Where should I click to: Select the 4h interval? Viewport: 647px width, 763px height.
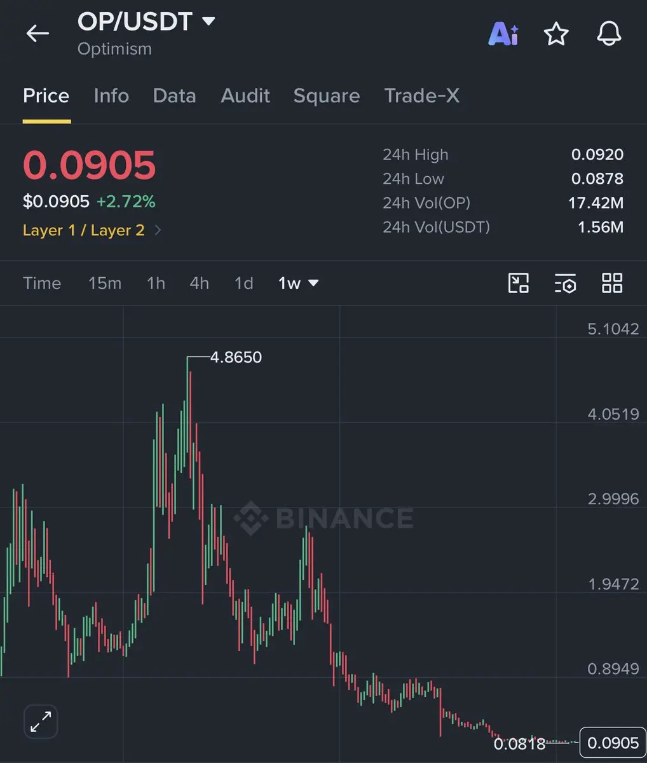(200, 283)
